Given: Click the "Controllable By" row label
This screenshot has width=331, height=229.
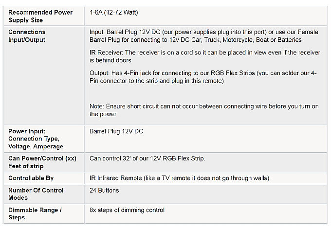Looking at the screenshot, I should 31,178.
